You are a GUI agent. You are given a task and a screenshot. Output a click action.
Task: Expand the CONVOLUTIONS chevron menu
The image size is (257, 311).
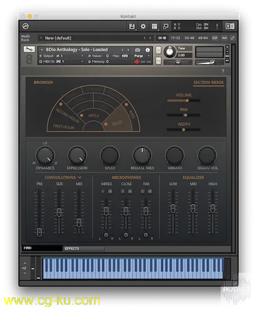tap(80, 177)
